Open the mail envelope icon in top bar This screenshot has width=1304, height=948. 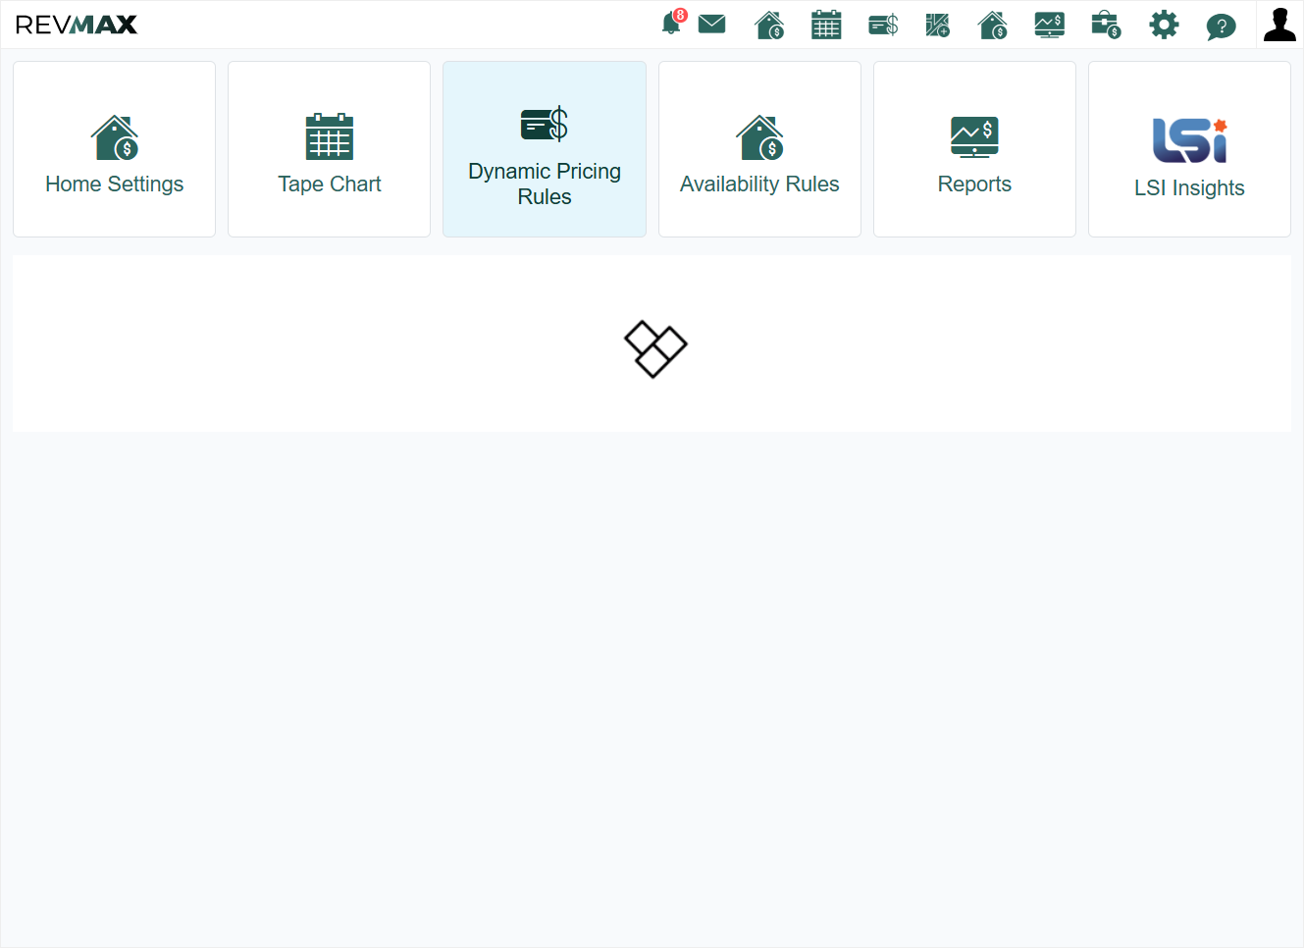click(711, 24)
